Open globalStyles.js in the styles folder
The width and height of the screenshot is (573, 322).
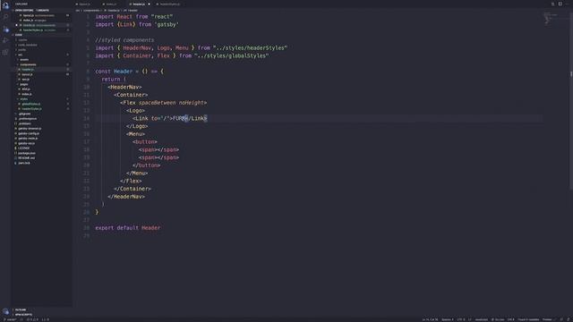(x=30, y=104)
